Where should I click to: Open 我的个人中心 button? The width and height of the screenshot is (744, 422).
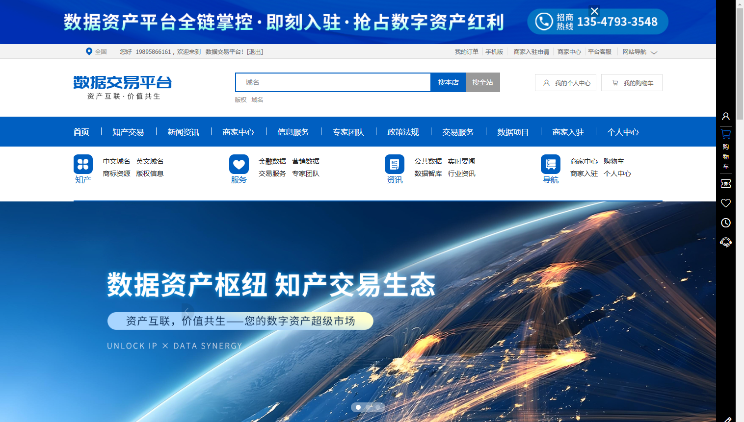(565, 83)
